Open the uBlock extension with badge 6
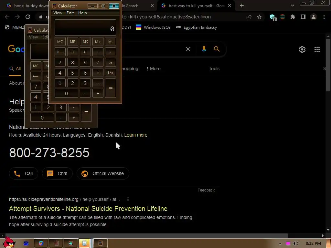Image resolution: width=331 pixels, height=248 pixels. [273, 17]
